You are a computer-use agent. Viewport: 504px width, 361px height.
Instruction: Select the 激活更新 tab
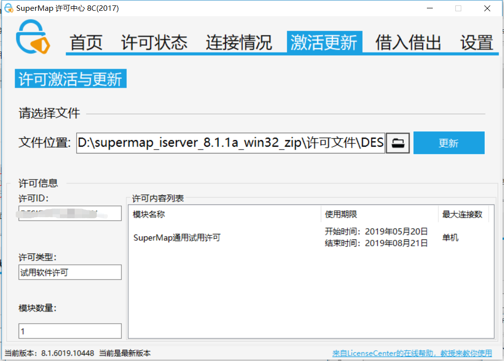click(x=324, y=43)
